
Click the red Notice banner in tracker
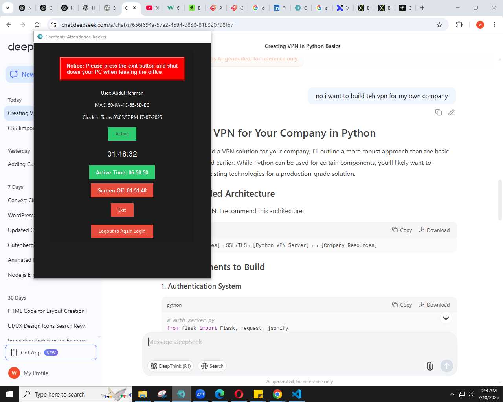[122, 69]
